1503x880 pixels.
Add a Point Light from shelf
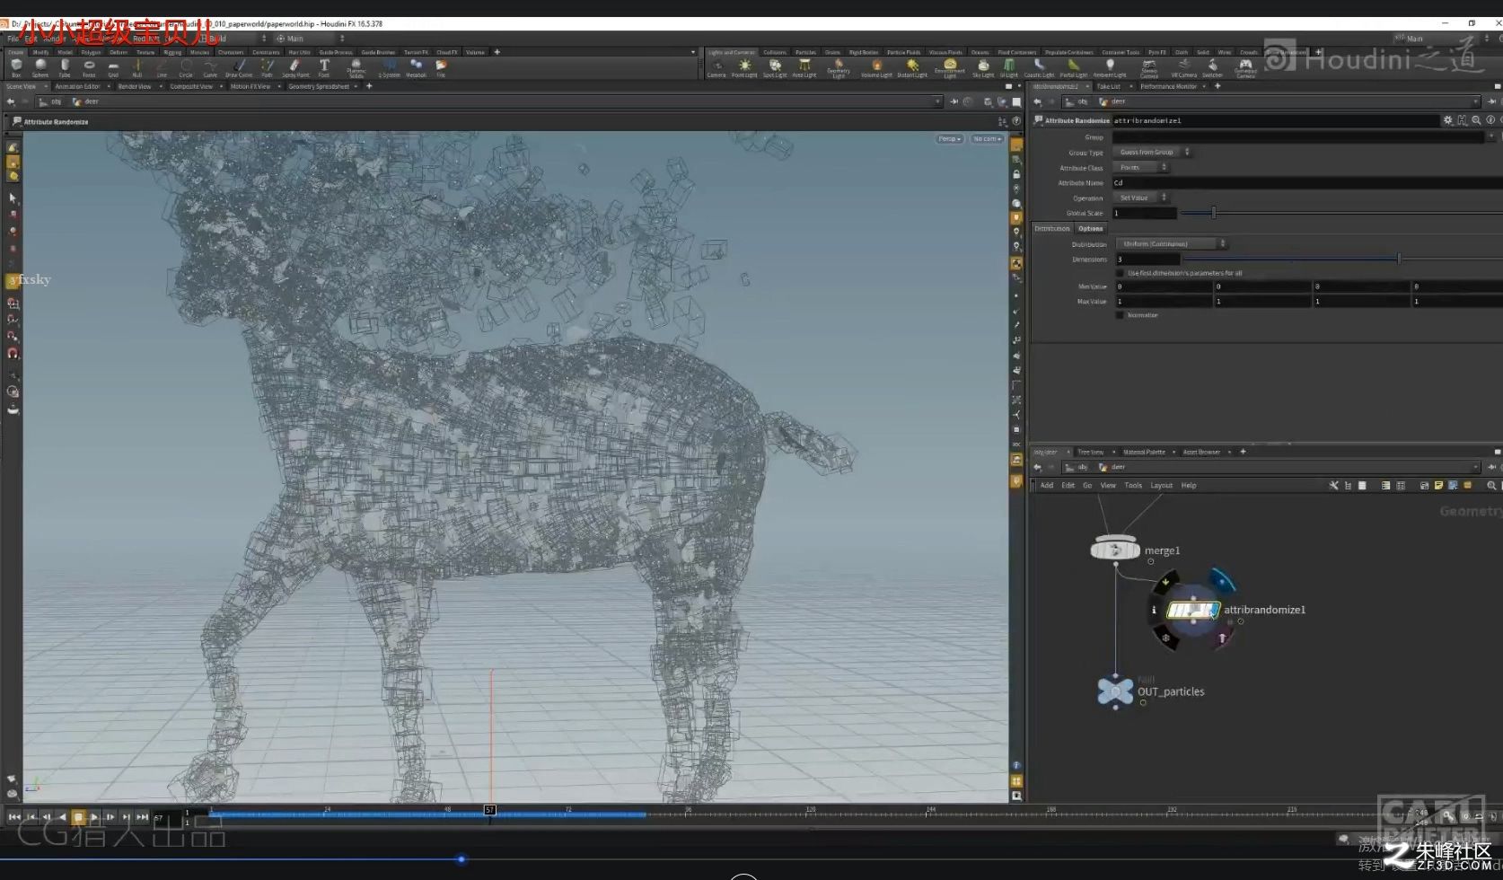pos(744,68)
